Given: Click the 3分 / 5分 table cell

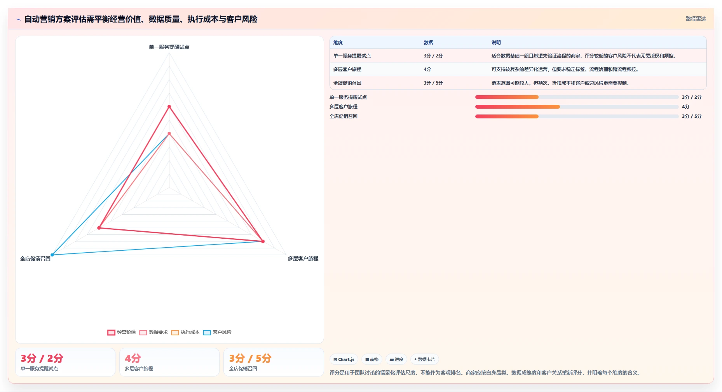Looking at the screenshot, I should point(433,83).
